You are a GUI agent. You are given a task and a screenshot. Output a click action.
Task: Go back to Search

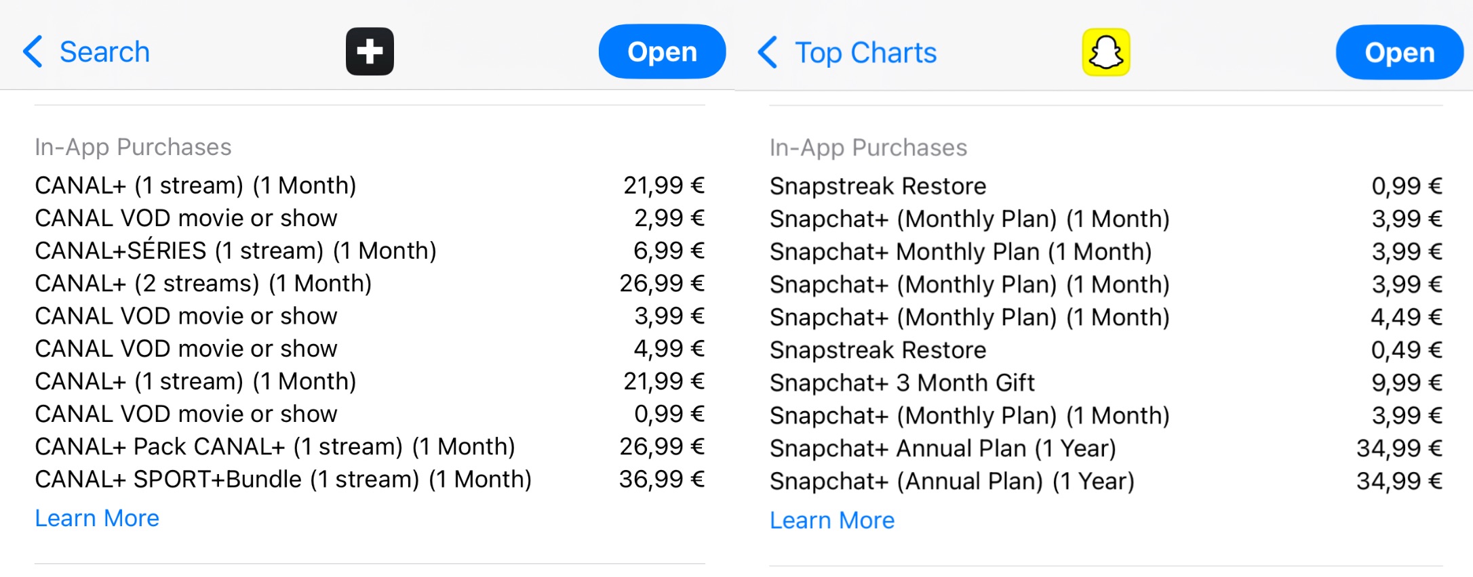(x=104, y=51)
